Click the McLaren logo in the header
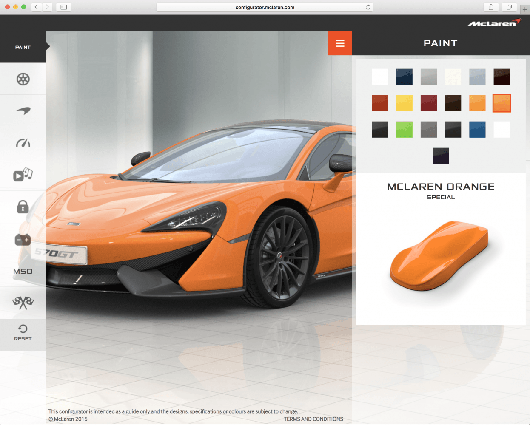The width and height of the screenshot is (530, 425). click(494, 23)
